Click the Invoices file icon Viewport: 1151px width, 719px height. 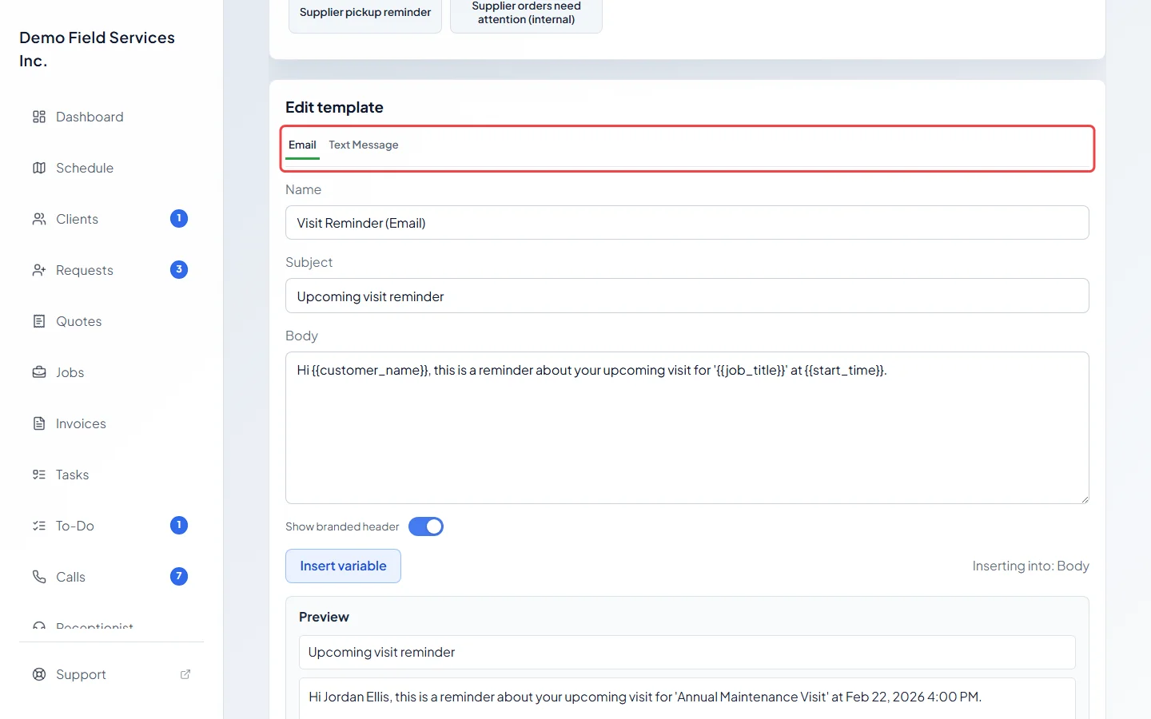tap(39, 423)
